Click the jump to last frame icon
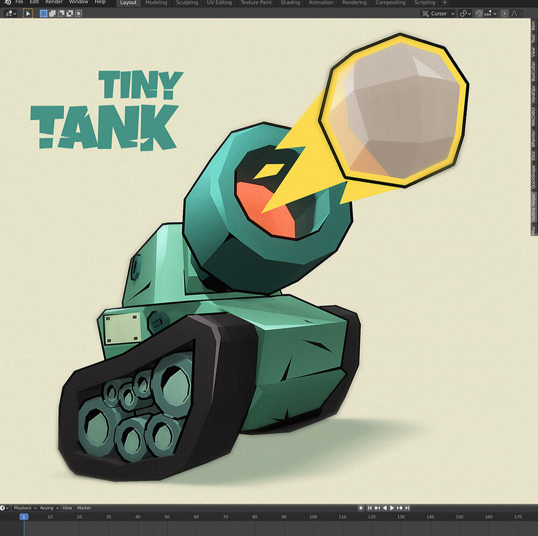The image size is (538, 536). pyautogui.click(x=407, y=508)
